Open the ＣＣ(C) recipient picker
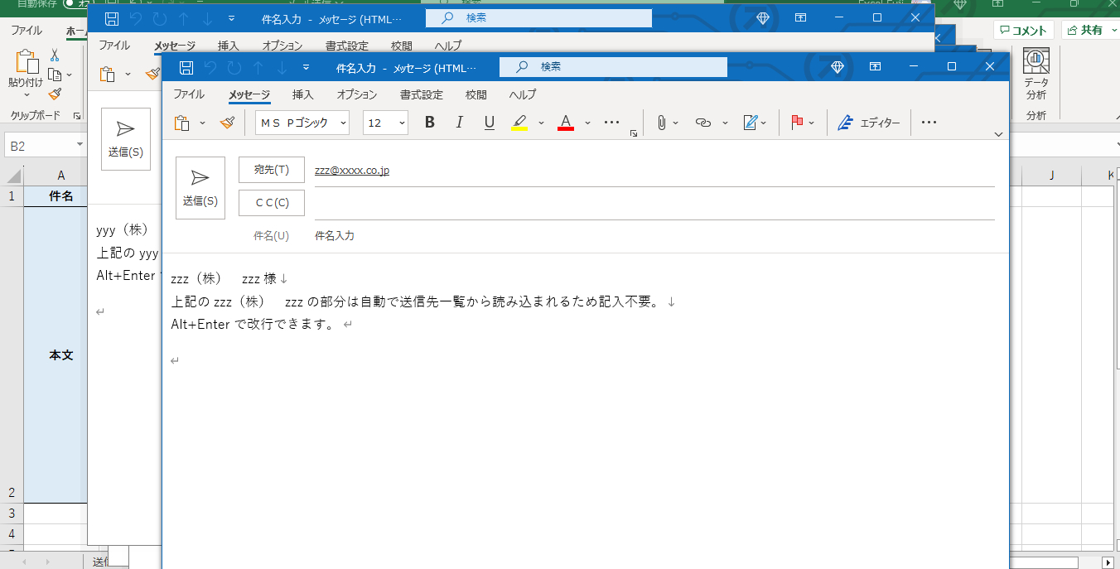Viewport: 1120px width, 569px height. point(272,203)
